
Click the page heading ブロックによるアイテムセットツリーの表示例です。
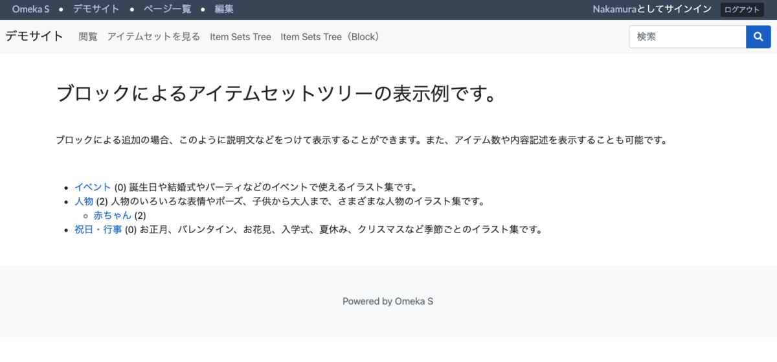[277, 93]
